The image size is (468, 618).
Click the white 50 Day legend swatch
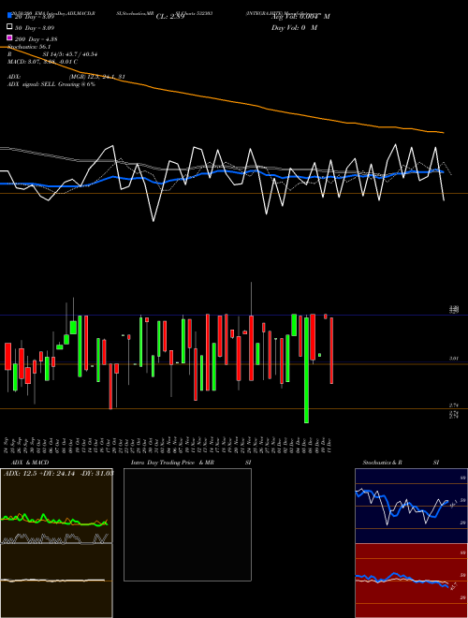9,27
